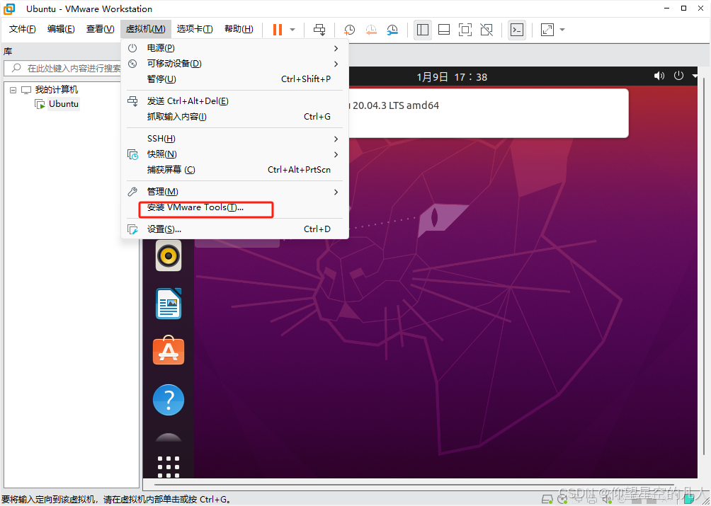Image resolution: width=711 pixels, height=506 pixels.
Task: Open the 查看(V) menu
Action: (x=101, y=29)
